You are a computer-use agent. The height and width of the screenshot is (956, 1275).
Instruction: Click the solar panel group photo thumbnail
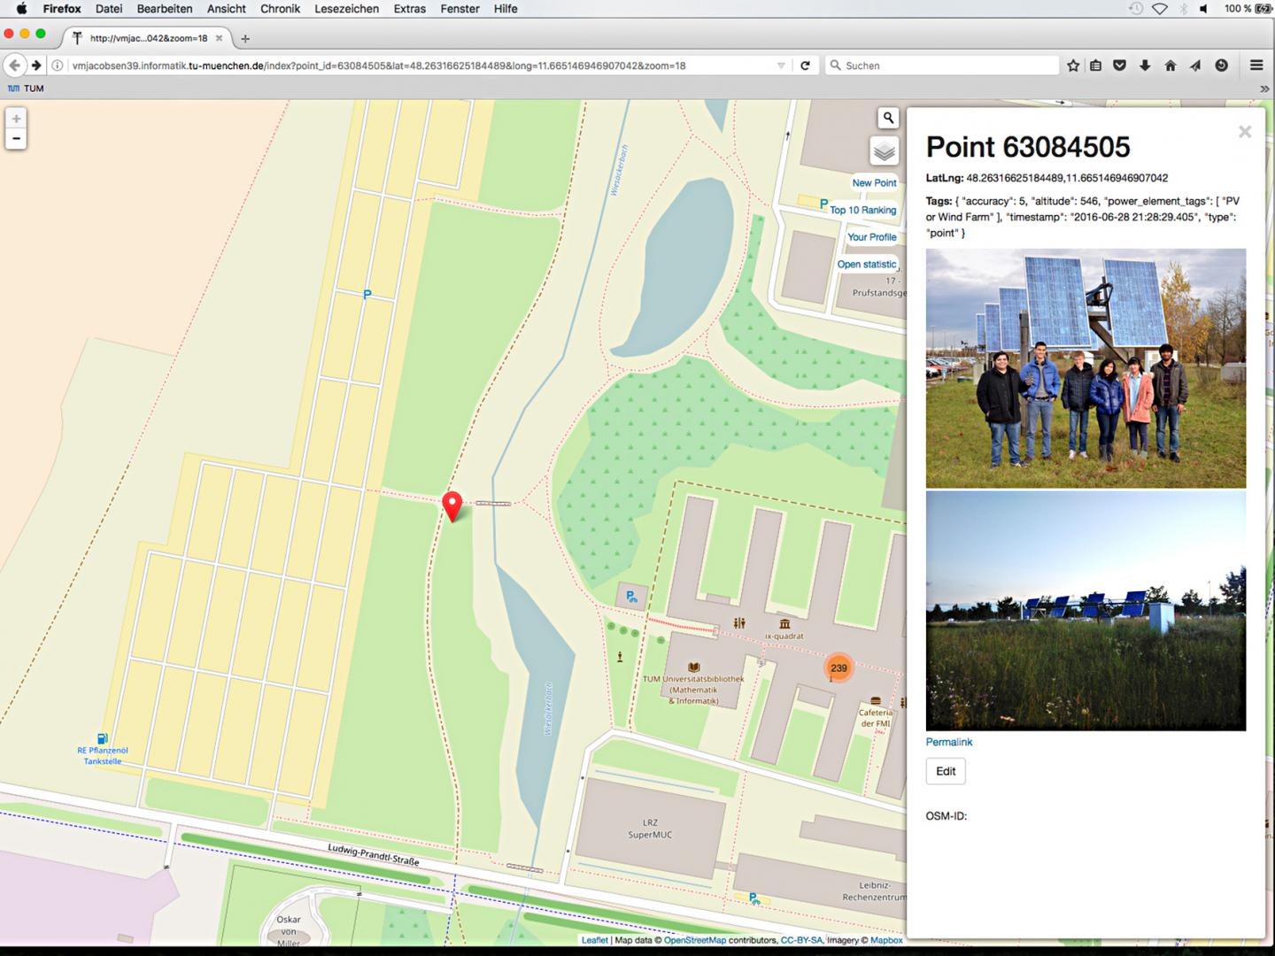pos(1086,369)
